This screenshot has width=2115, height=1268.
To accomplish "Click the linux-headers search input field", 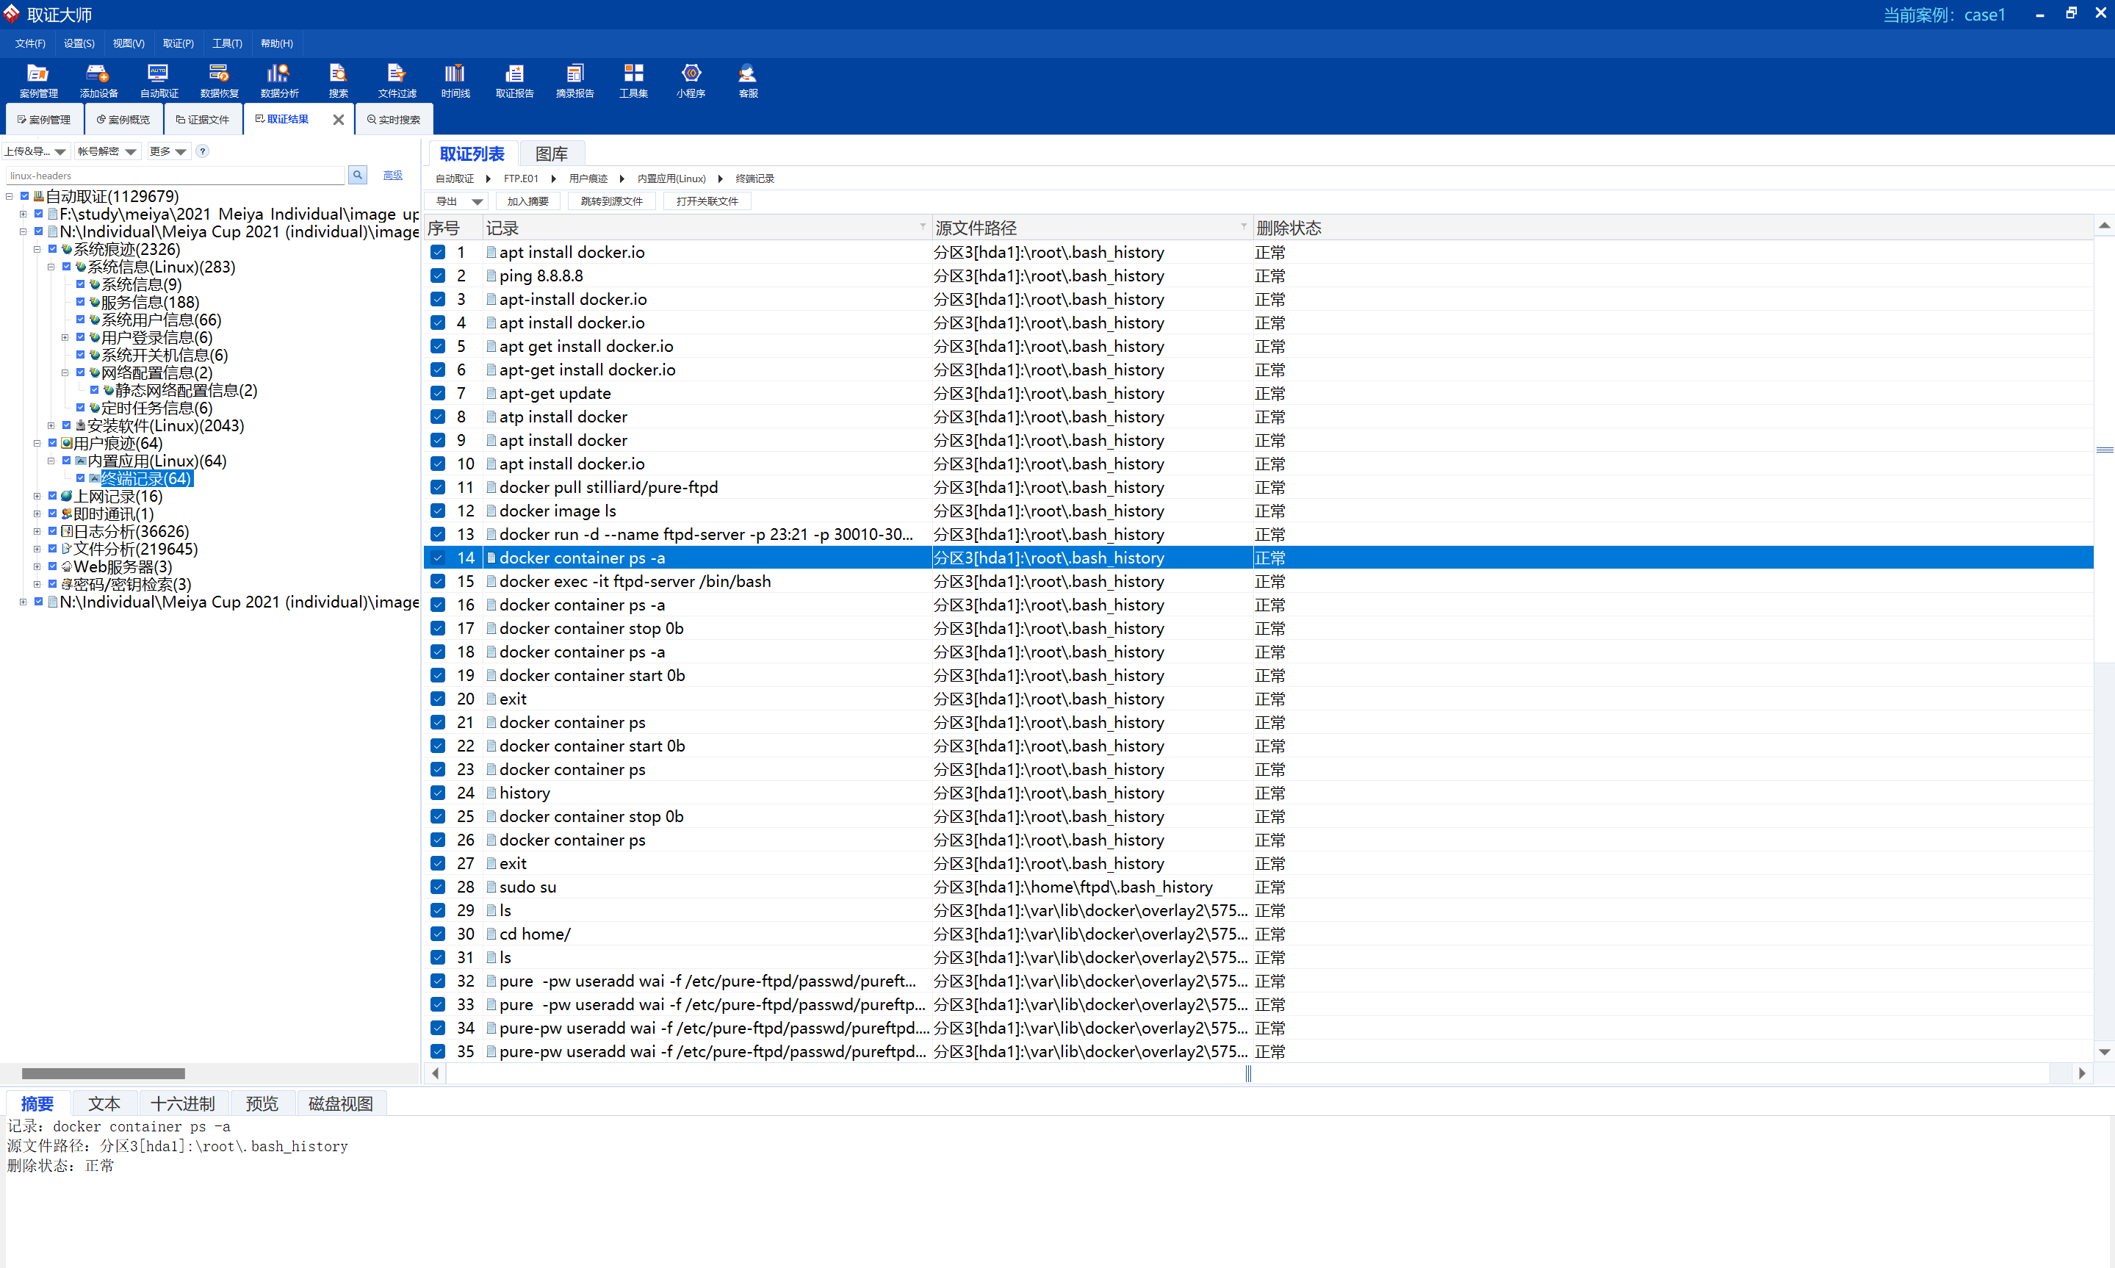I will click(175, 175).
